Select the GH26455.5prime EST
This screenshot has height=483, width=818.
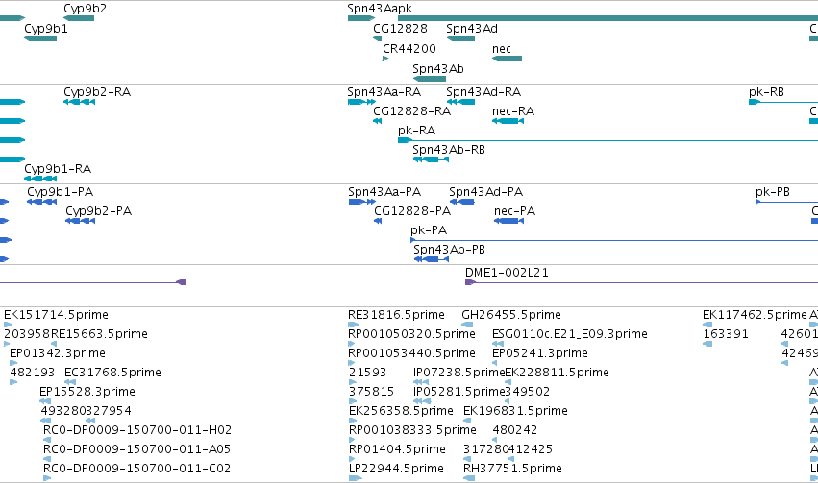coord(467,325)
